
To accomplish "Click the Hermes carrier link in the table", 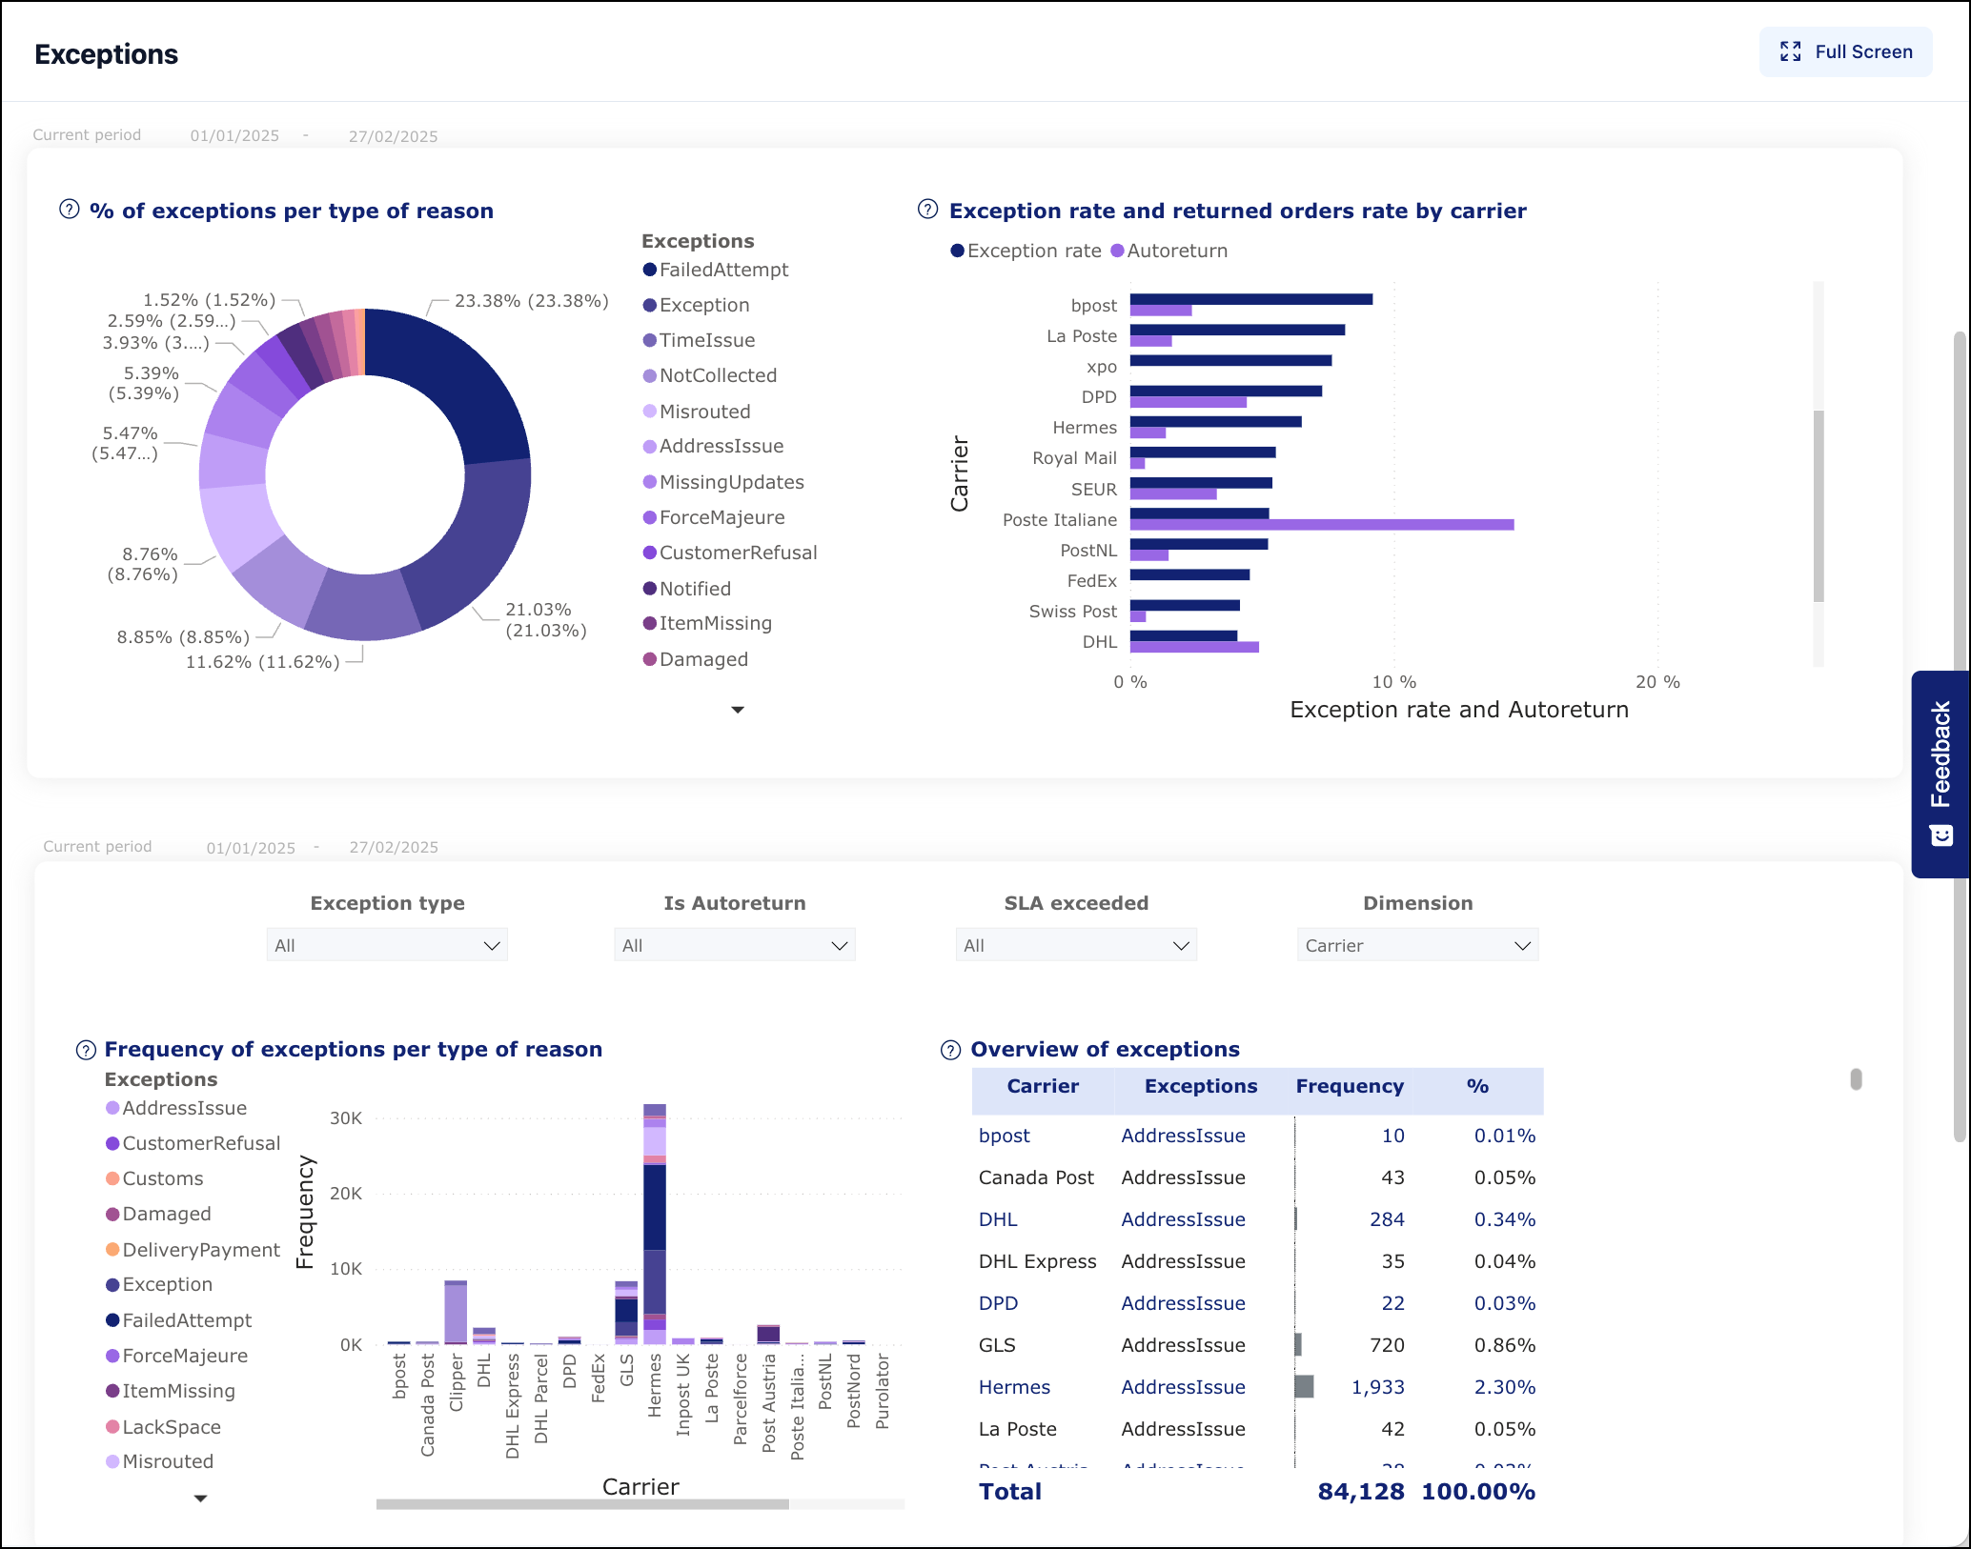I will tap(1014, 1387).
